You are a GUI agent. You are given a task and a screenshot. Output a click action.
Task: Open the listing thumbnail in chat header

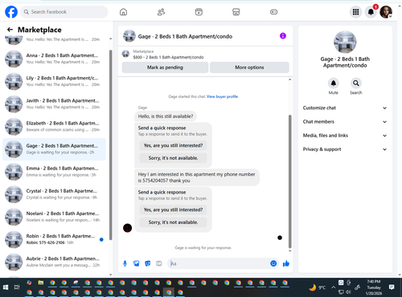[x=129, y=36]
